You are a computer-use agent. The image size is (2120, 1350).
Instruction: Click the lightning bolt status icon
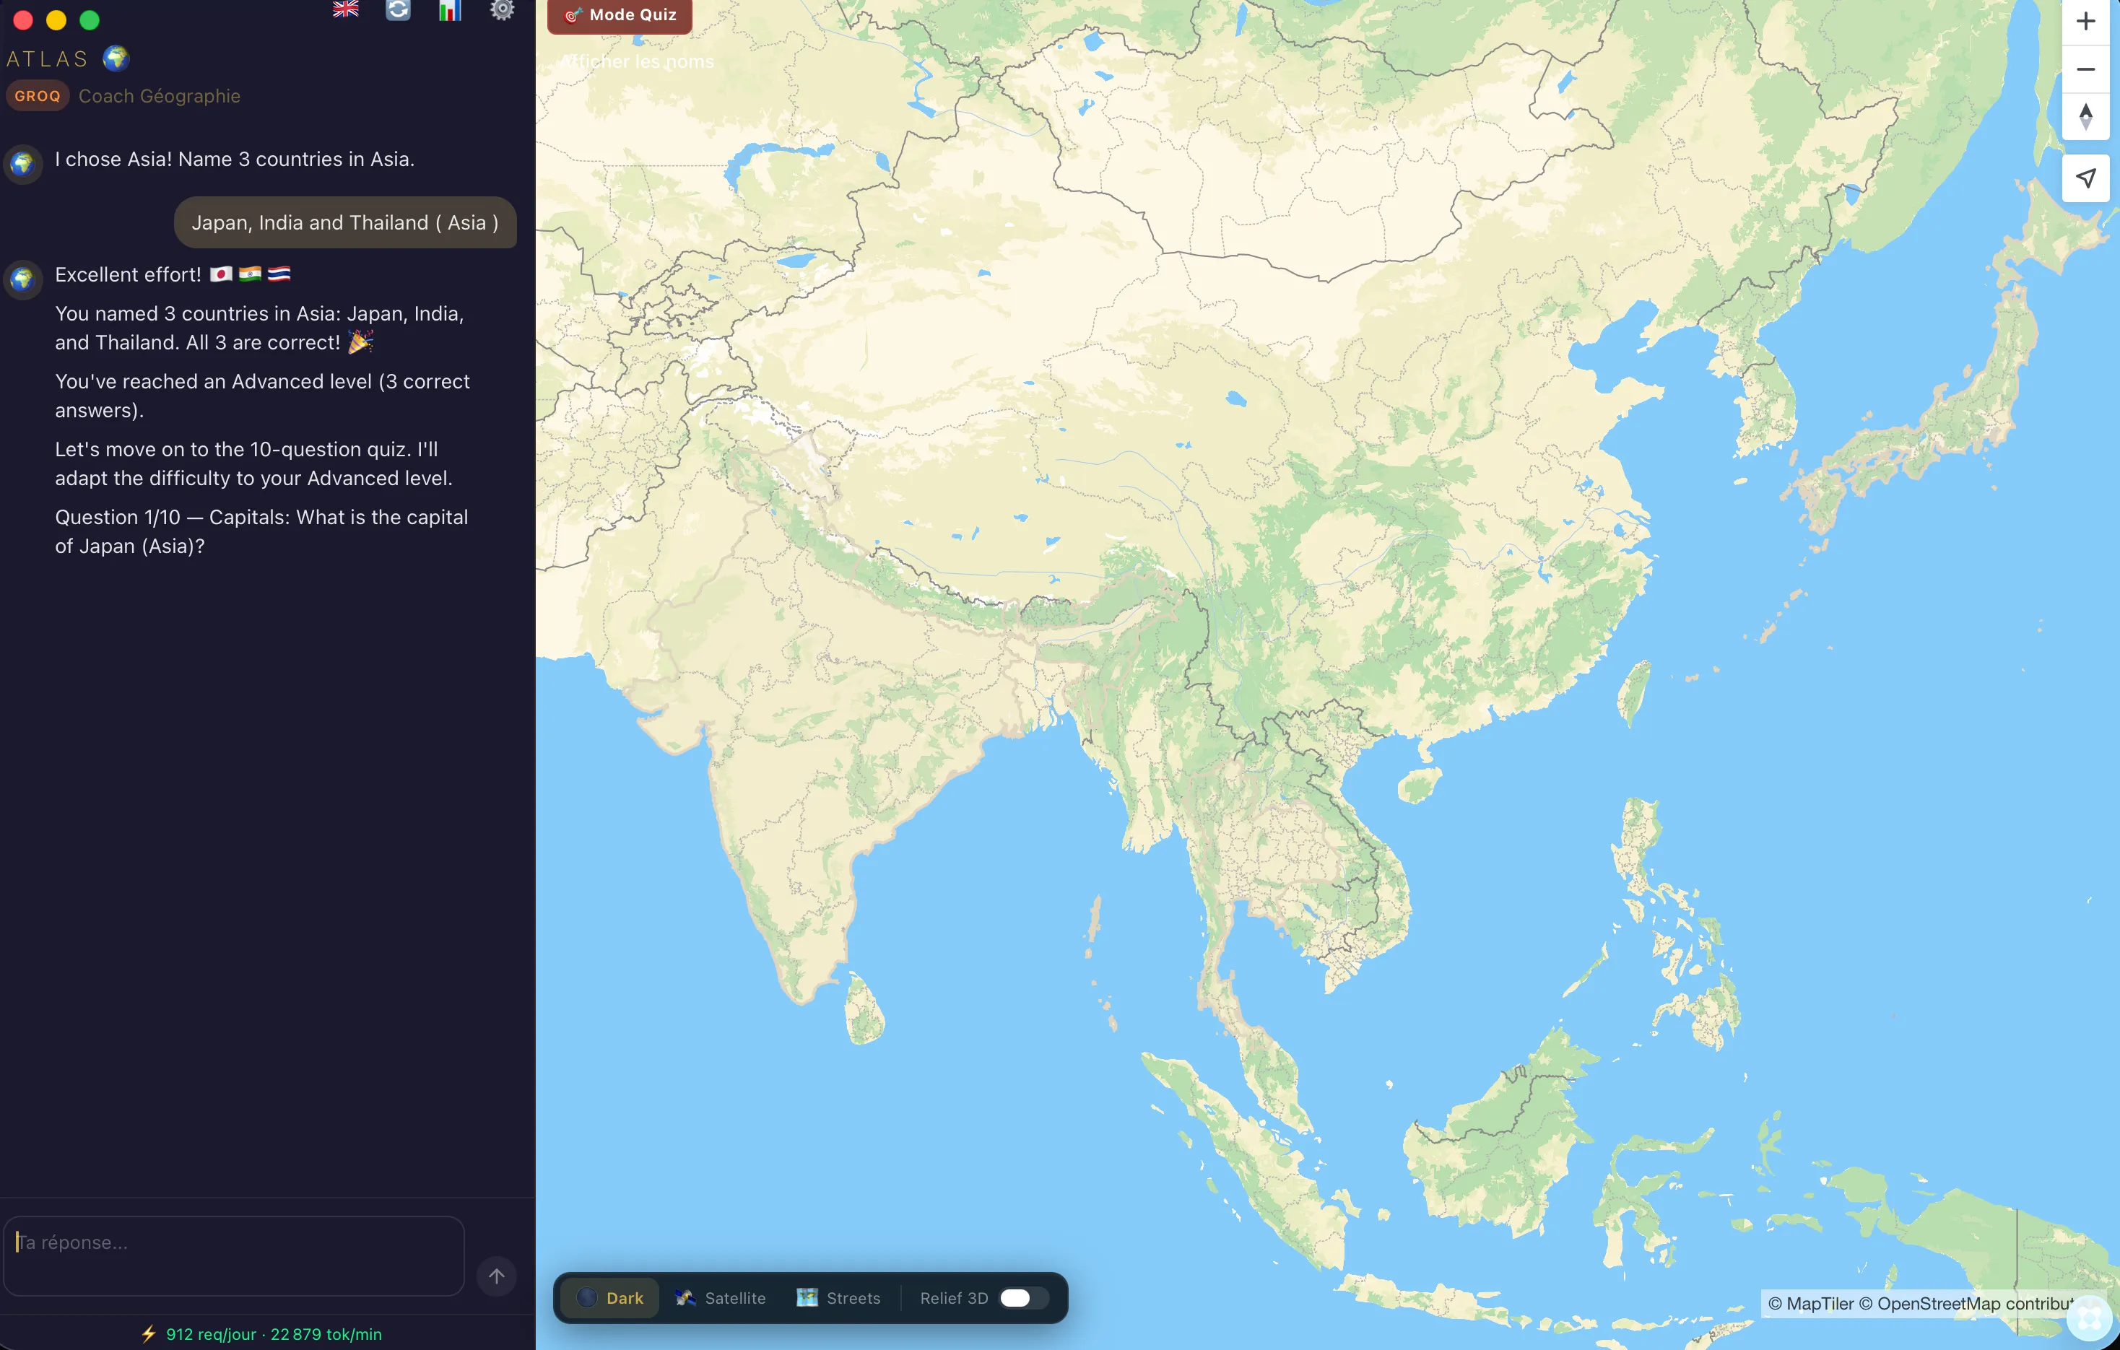tap(149, 1333)
